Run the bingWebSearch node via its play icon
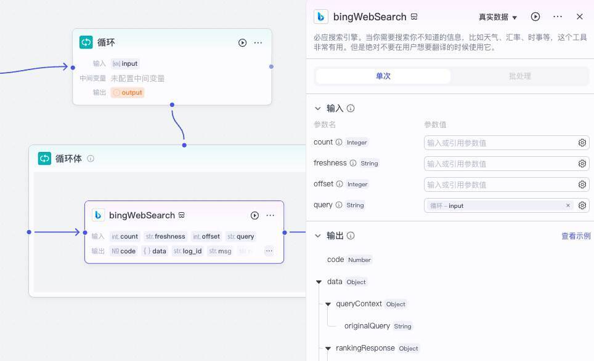Screen dimensions: 594x361 click(254, 215)
